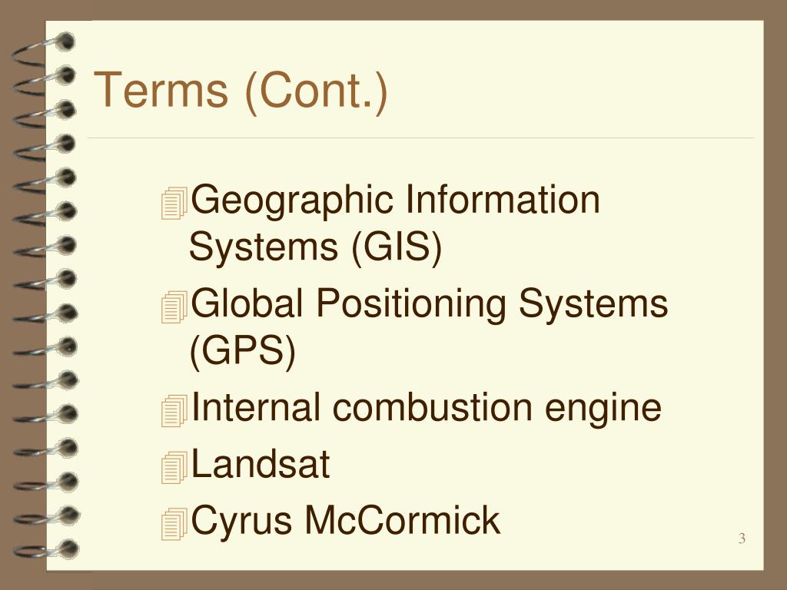This screenshot has width=787, height=590.
Task: Click the Internal combustion engine text
Action: 427,407
